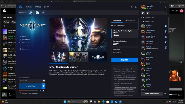Go to the SHOP tab

(47, 7)
